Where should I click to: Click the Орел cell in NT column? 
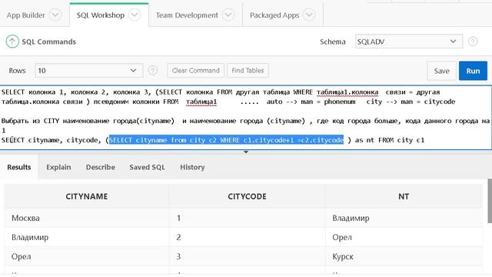pos(404,237)
